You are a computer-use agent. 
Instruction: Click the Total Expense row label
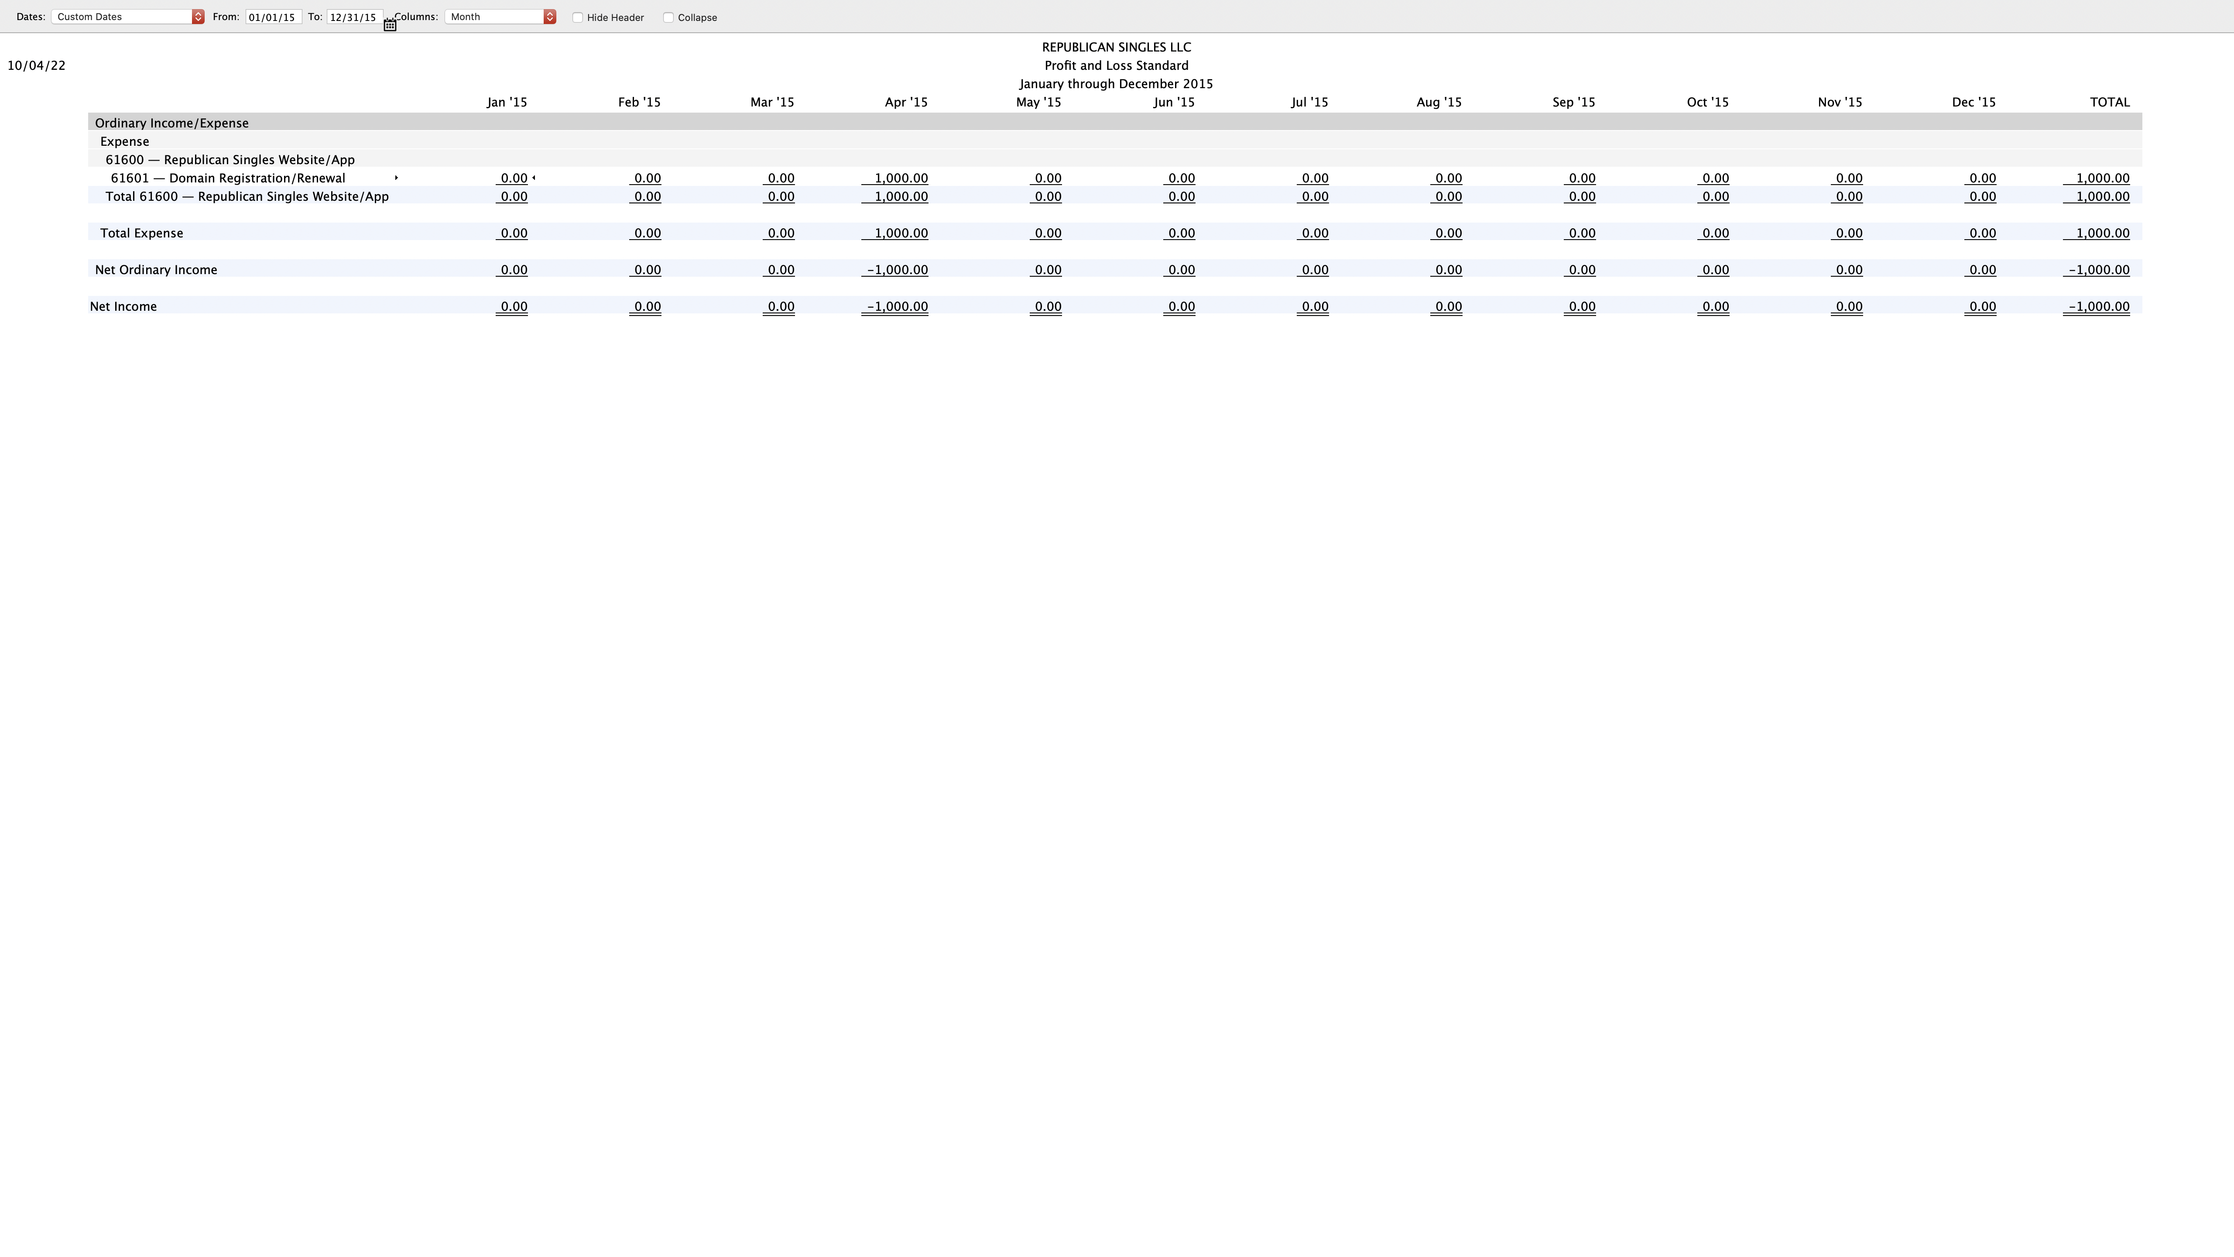[x=141, y=234]
